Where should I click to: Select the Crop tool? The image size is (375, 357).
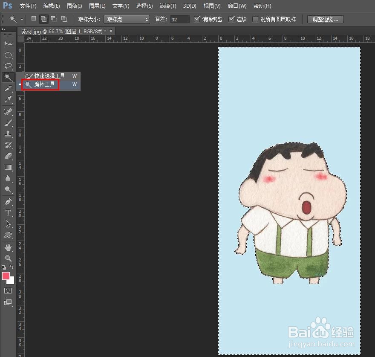(x=8, y=88)
